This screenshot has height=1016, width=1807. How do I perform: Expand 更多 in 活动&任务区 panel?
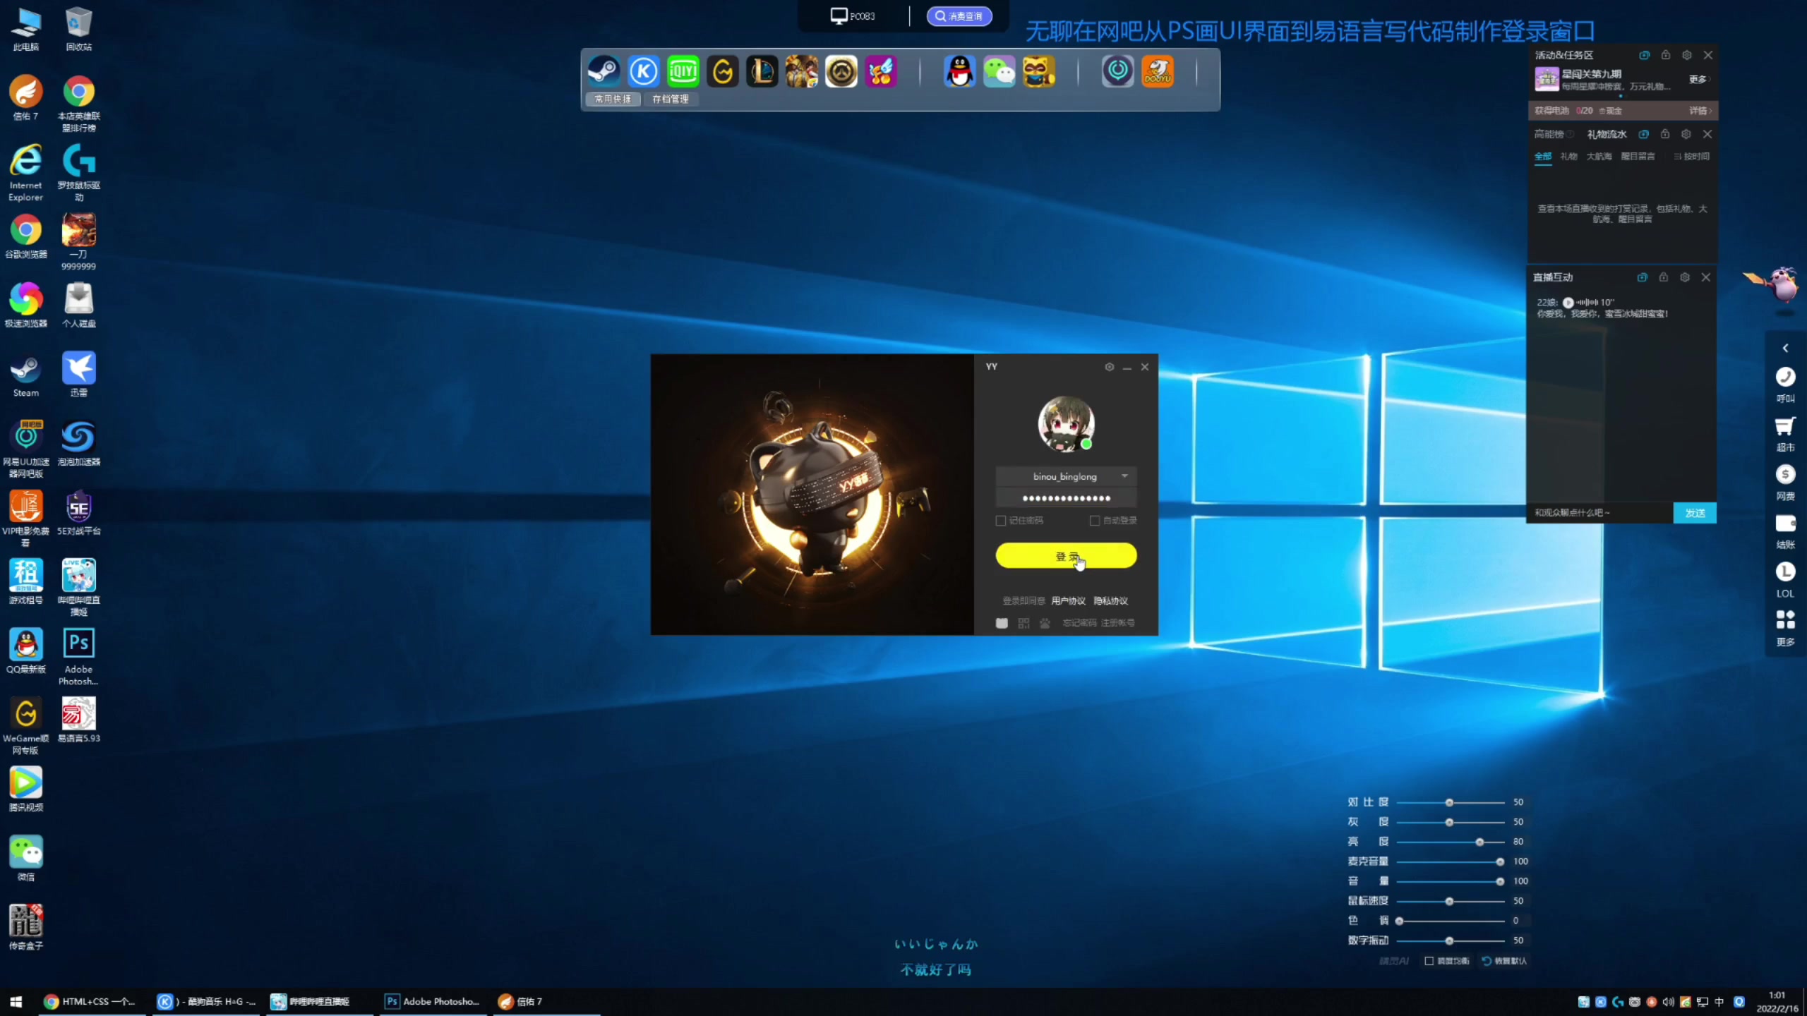1700,79
